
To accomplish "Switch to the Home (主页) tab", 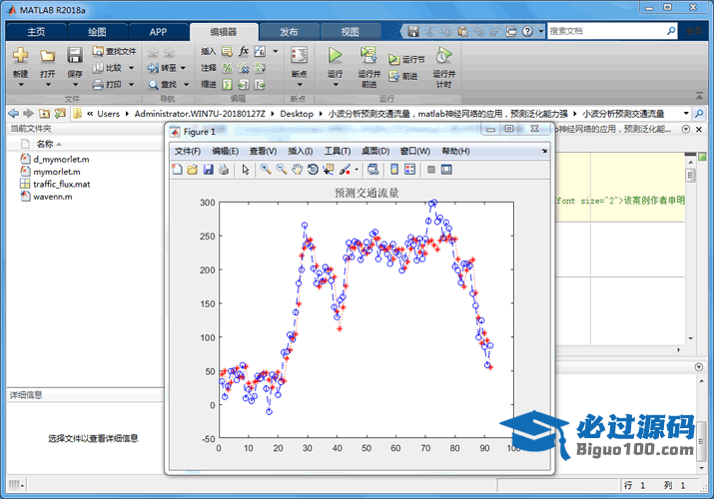I will tap(36, 32).
